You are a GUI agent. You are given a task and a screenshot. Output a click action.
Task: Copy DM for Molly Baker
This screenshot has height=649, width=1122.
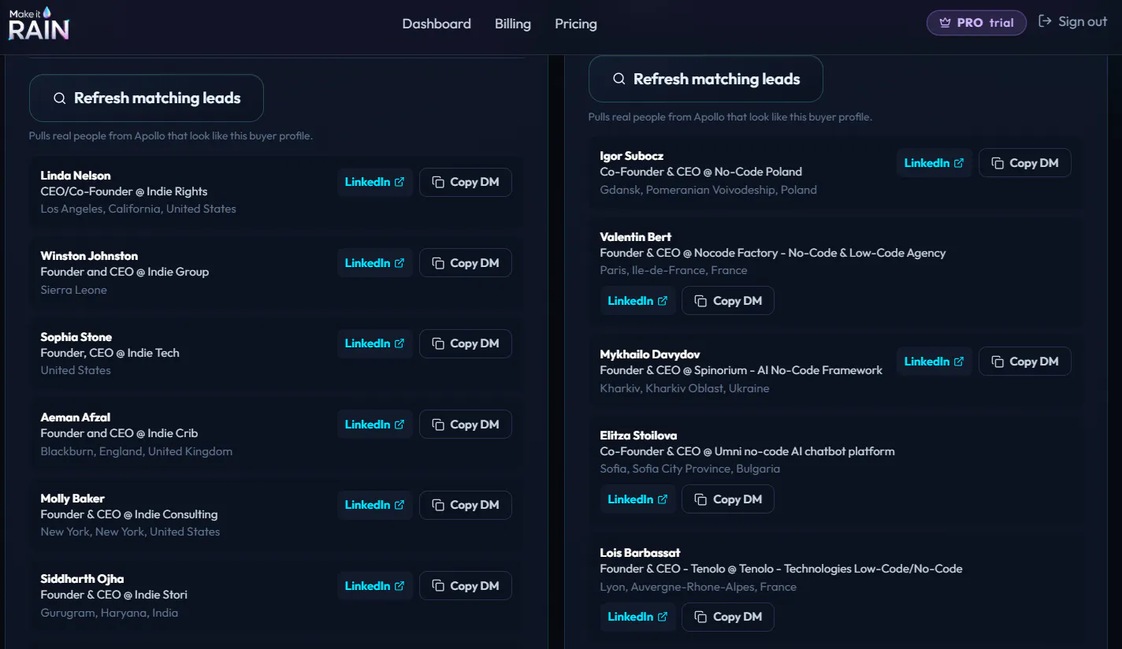click(x=466, y=505)
